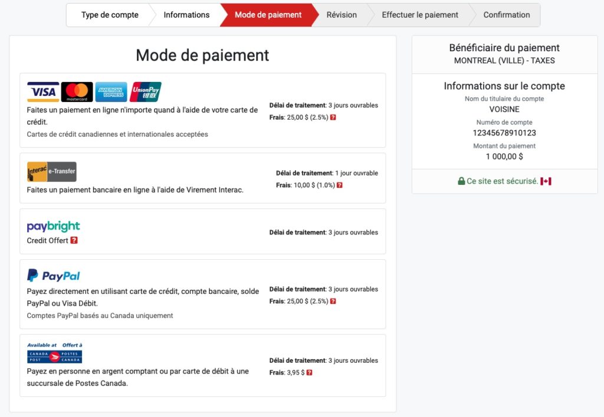The image size is (604, 417).
Task: Select the Interac e-Transfer logo
Action: point(53,171)
